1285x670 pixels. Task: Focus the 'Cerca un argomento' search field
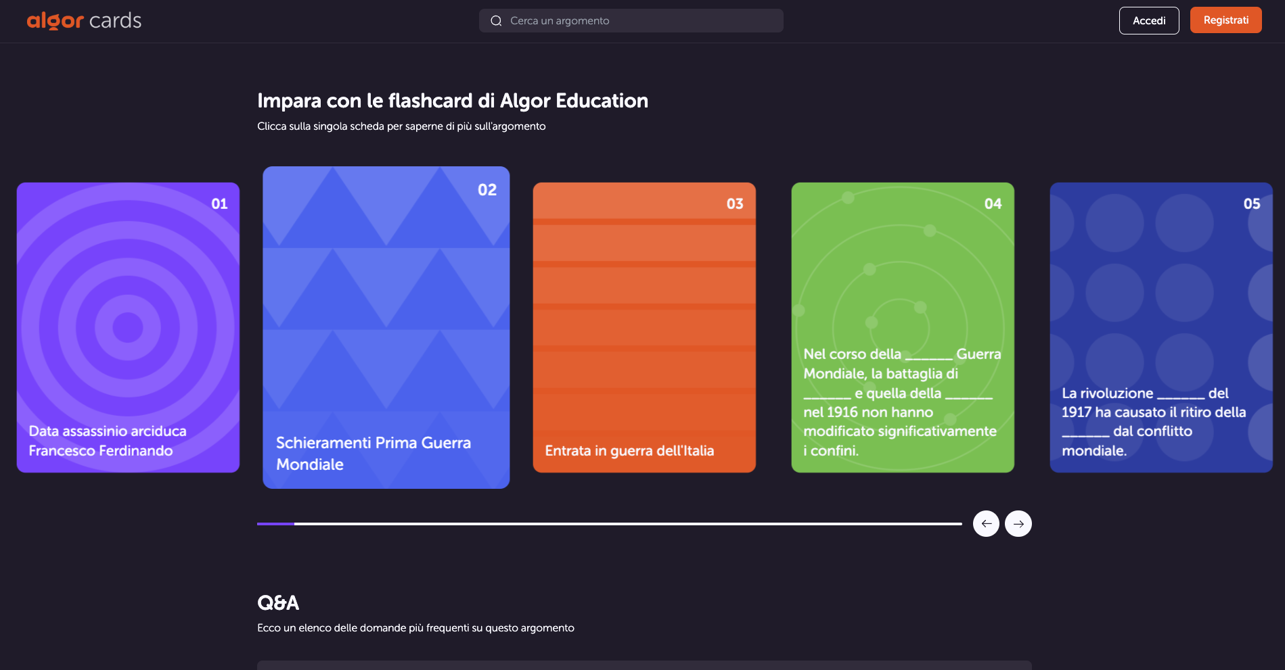click(x=631, y=21)
